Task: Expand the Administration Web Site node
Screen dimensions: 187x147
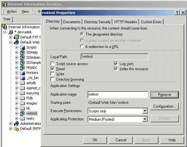Action: point(10,124)
